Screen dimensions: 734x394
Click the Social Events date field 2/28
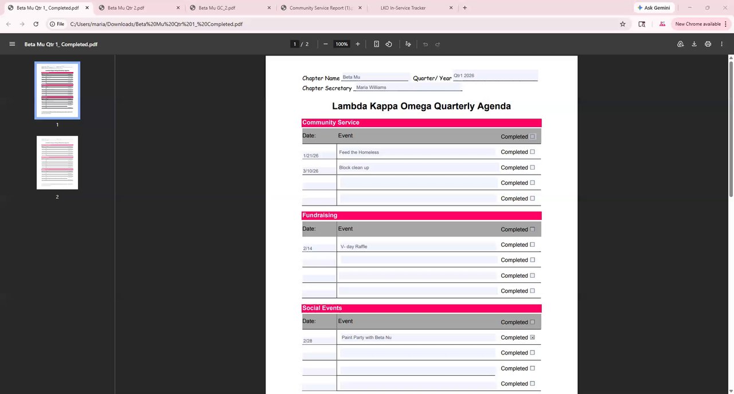pyautogui.click(x=319, y=341)
